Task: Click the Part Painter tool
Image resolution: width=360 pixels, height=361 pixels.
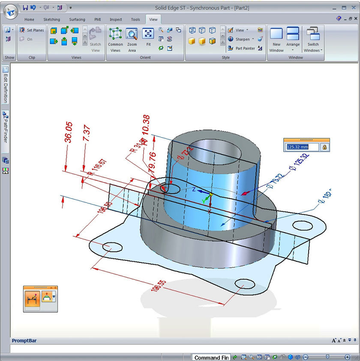Action: pyautogui.click(x=241, y=48)
